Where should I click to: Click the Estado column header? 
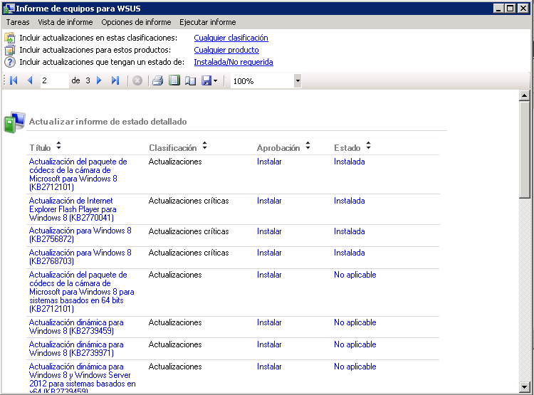pos(347,148)
